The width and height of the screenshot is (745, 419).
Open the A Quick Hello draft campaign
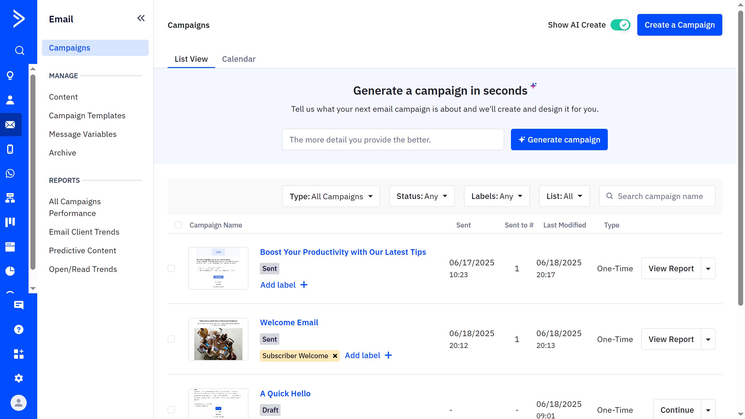click(285, 393)
